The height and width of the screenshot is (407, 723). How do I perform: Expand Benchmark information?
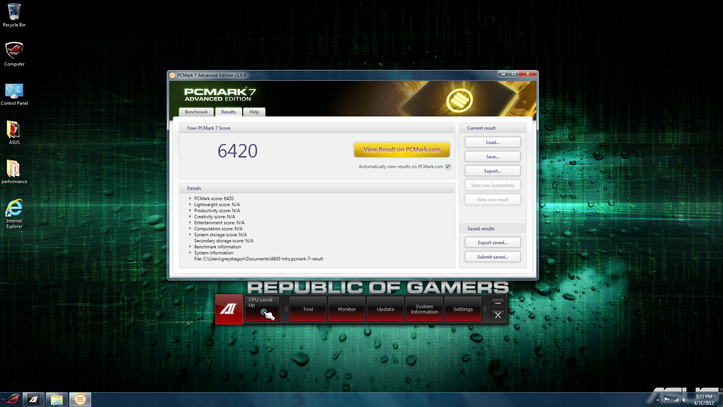pyautogui.click(x=190, y=247)
